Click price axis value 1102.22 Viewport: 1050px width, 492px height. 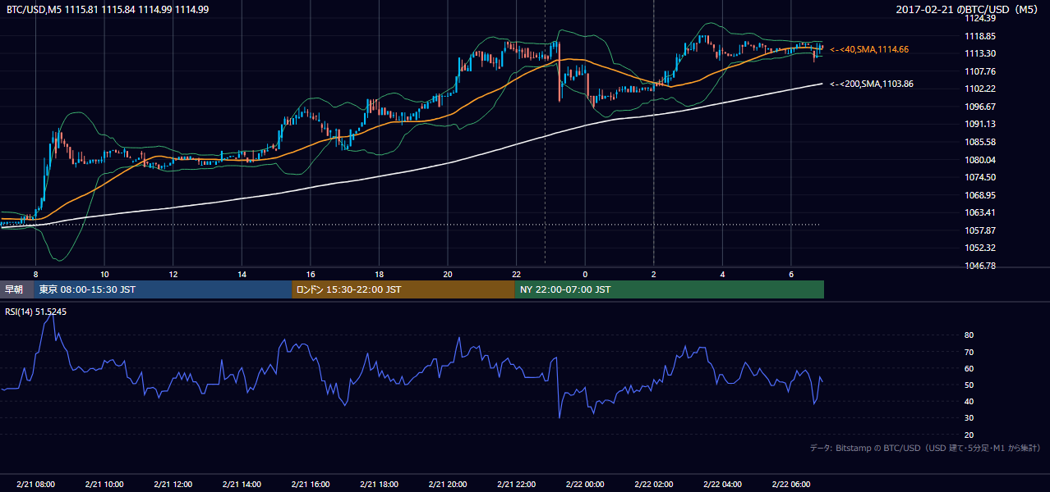click(x=980, y=89)
